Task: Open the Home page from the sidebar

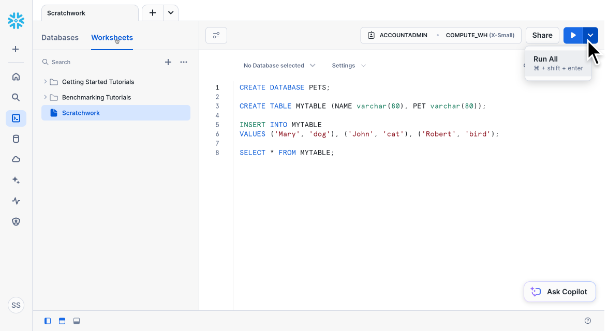Action: pos(16,77)
